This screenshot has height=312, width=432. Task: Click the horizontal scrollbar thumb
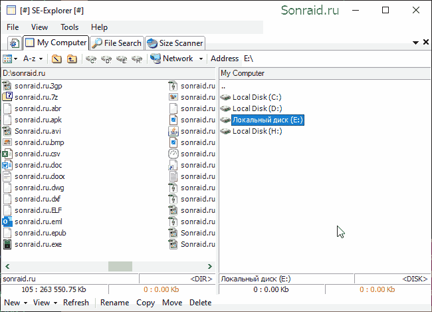point(120,267)
